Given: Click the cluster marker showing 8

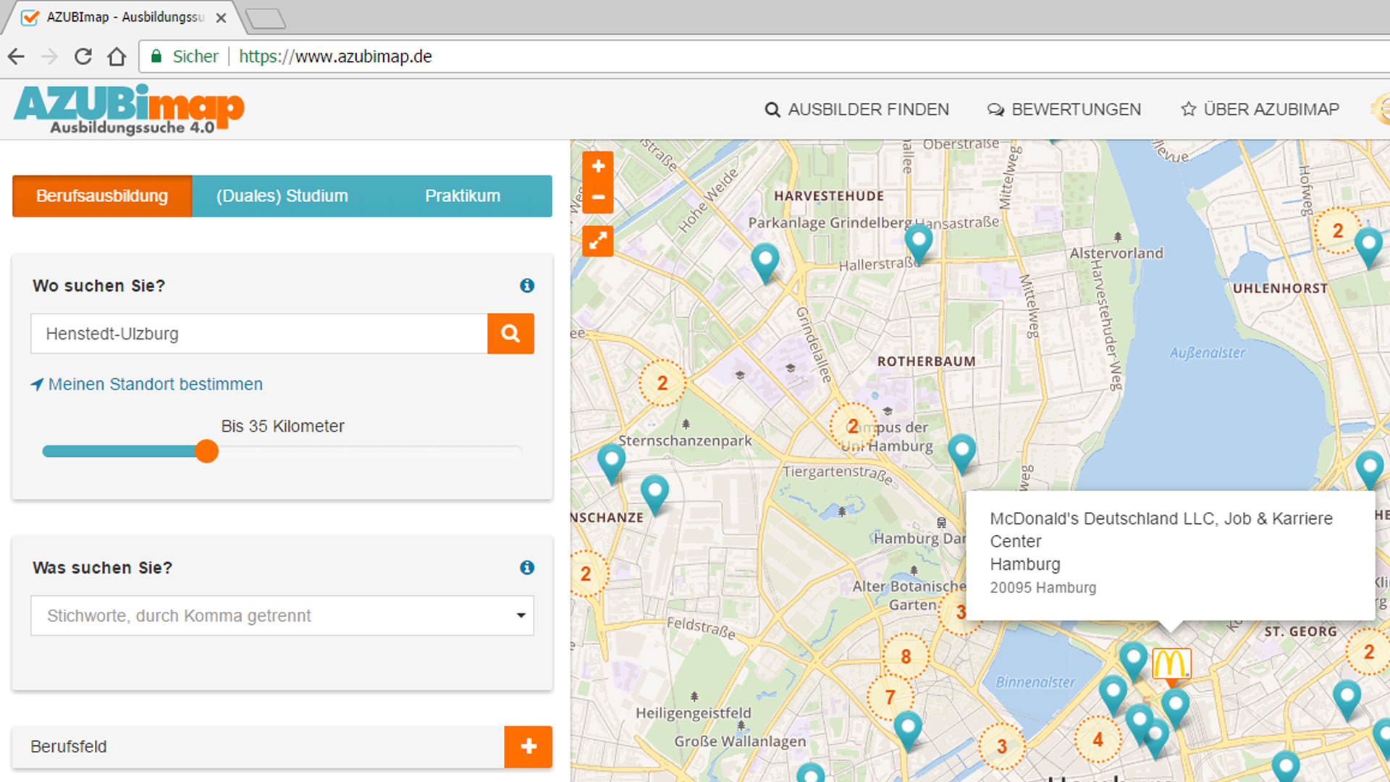Looking at the screenshot, I should pos(906,657).
